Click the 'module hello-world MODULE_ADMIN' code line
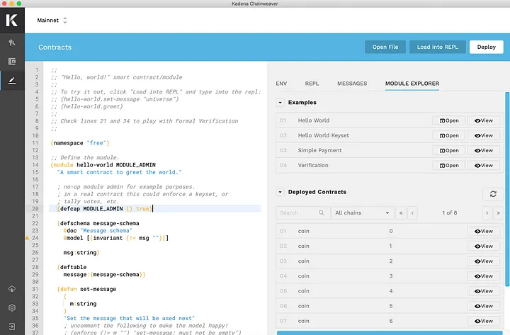The height and width of the screenshot is (335, 510). 103,165
